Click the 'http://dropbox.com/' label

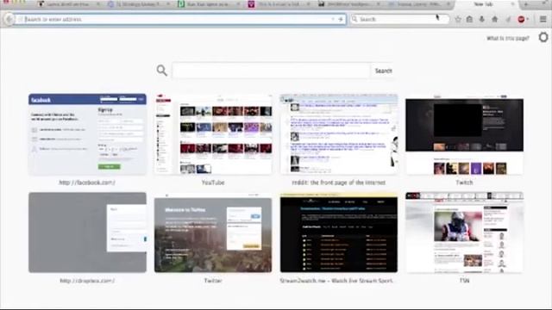87,281
